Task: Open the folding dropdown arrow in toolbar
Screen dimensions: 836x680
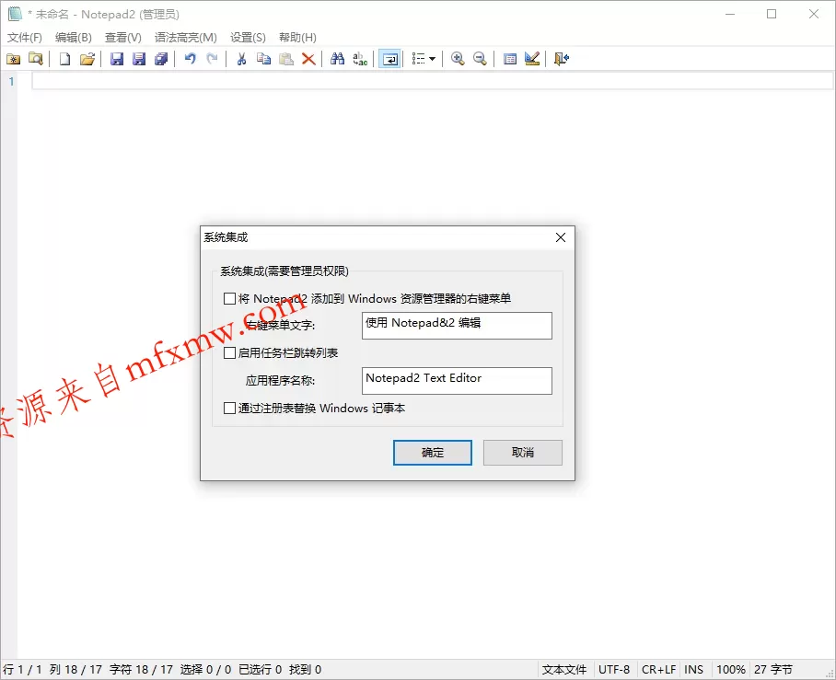Action: pos(432,59)
